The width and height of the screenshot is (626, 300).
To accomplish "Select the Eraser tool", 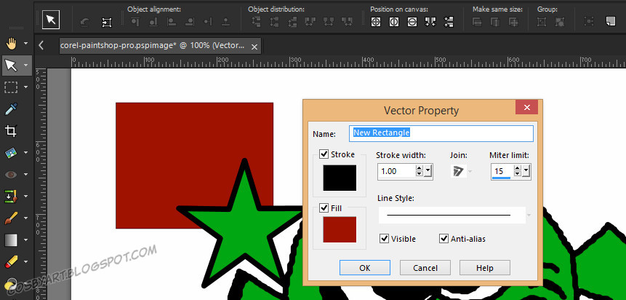I will [x=11, y=261].
